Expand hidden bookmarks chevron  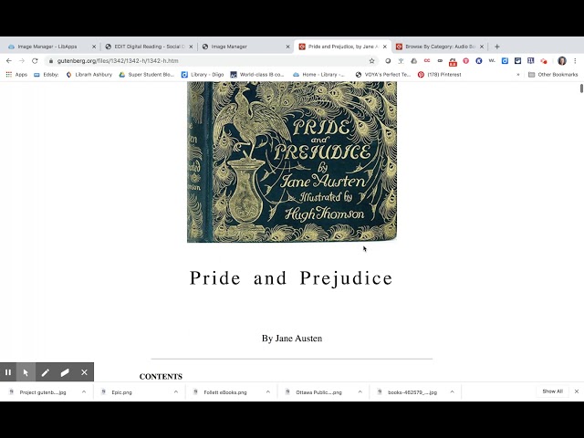pos(518,75)
